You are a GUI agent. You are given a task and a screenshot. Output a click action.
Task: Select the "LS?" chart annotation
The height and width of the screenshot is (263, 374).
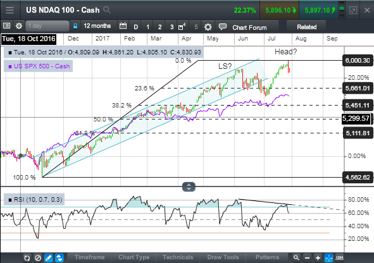(x=225, y=66)
